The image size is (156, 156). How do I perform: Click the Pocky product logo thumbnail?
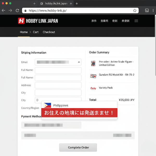[93, 88]
